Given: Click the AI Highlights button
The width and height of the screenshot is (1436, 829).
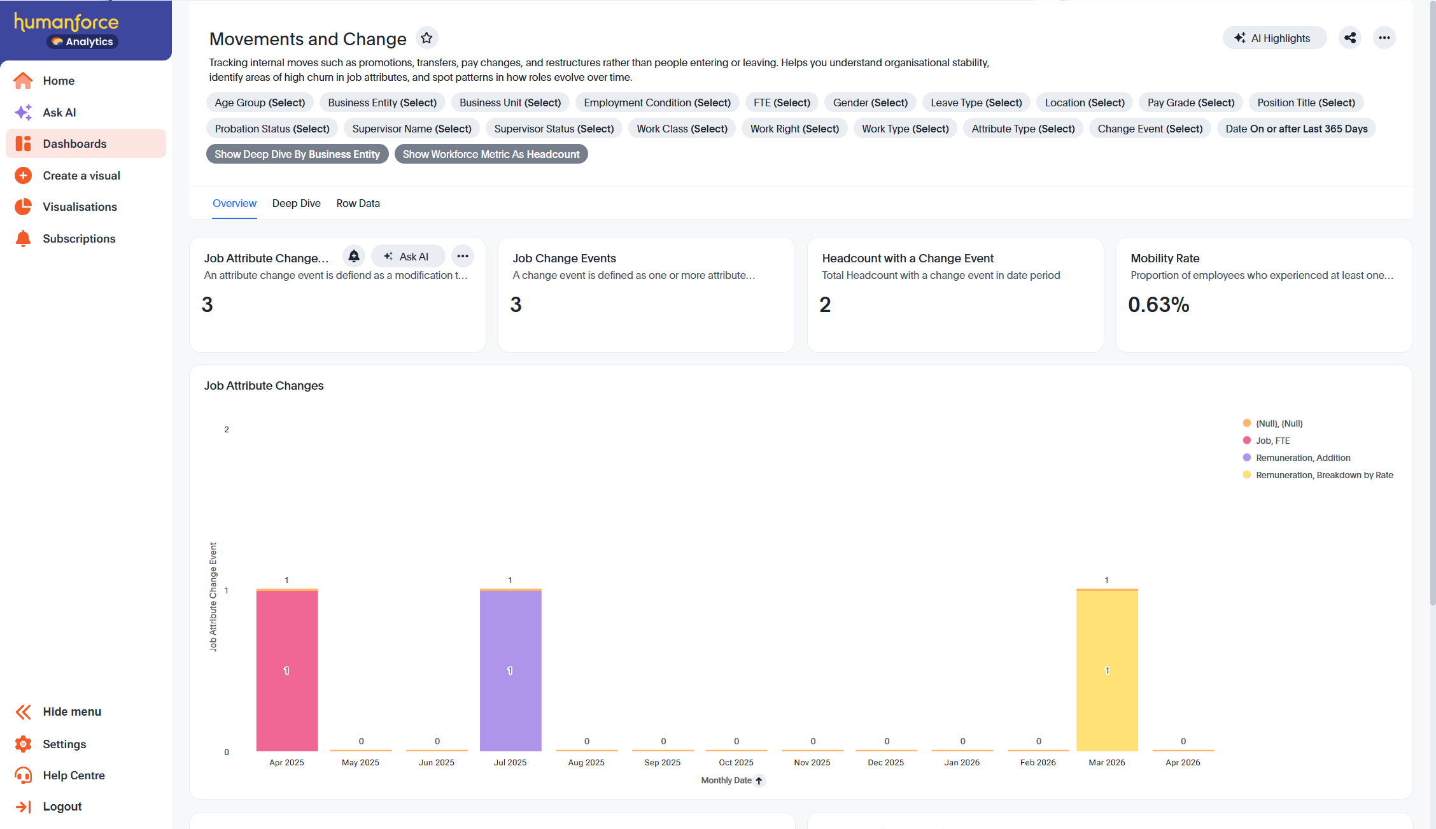Looking at the screenshot, I should pyautogui.click(x=1274, y=38).
